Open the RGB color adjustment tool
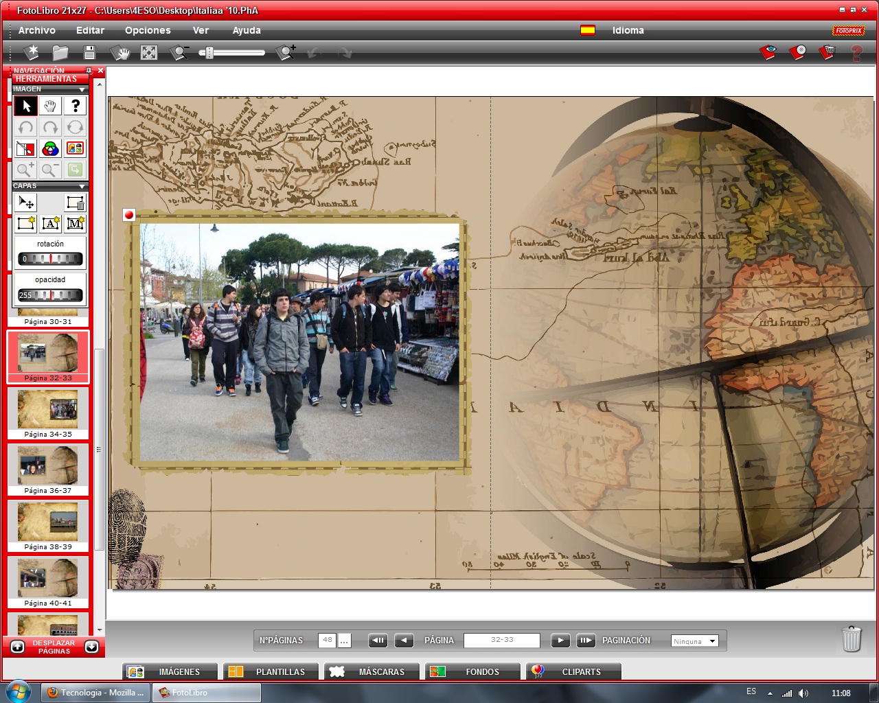The width and height of the screenshot is (879, 703). coord(50,148)
